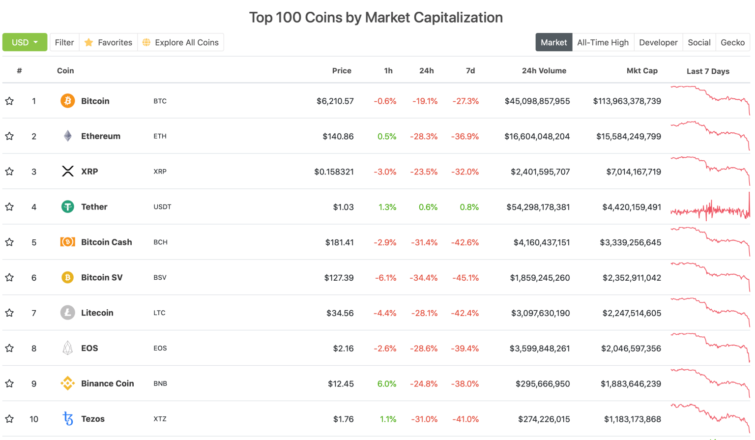Switch to the All-Time High tab
The width and height of the screenshot is (755, 440).
pyautogui.click(x=603, y=42)
